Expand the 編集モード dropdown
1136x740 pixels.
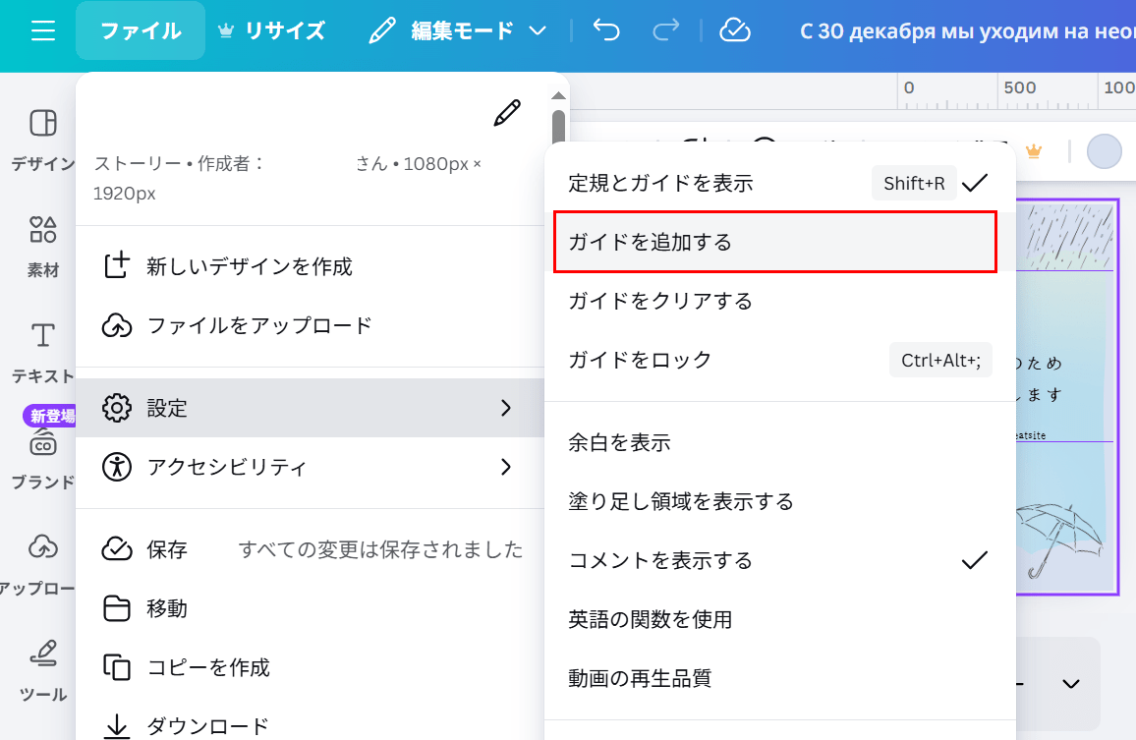[x=458, y=30]
